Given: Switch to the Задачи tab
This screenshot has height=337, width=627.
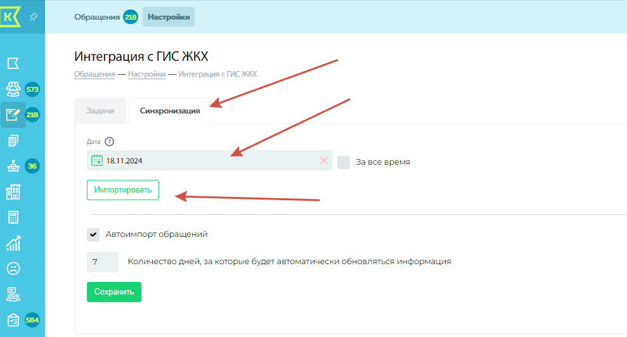Looking at the screenshot, I should pyautogui.click(x=100, y=111).
